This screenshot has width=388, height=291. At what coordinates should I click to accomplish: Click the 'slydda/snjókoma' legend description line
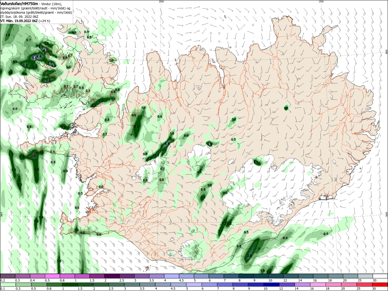click(x=36, y=12)
